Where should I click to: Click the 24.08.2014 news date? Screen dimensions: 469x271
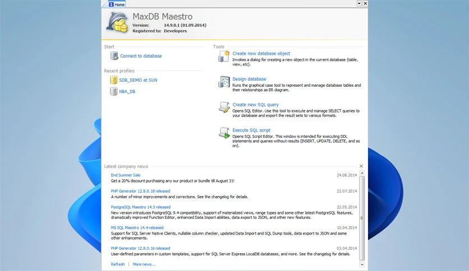point(347,175)
